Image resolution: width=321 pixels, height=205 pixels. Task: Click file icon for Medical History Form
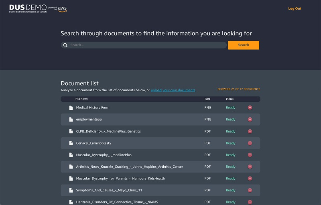[71, 108]
